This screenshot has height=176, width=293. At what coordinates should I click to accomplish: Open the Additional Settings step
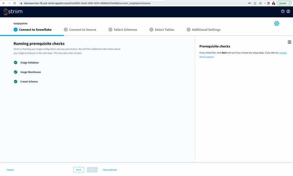(206, 30)
